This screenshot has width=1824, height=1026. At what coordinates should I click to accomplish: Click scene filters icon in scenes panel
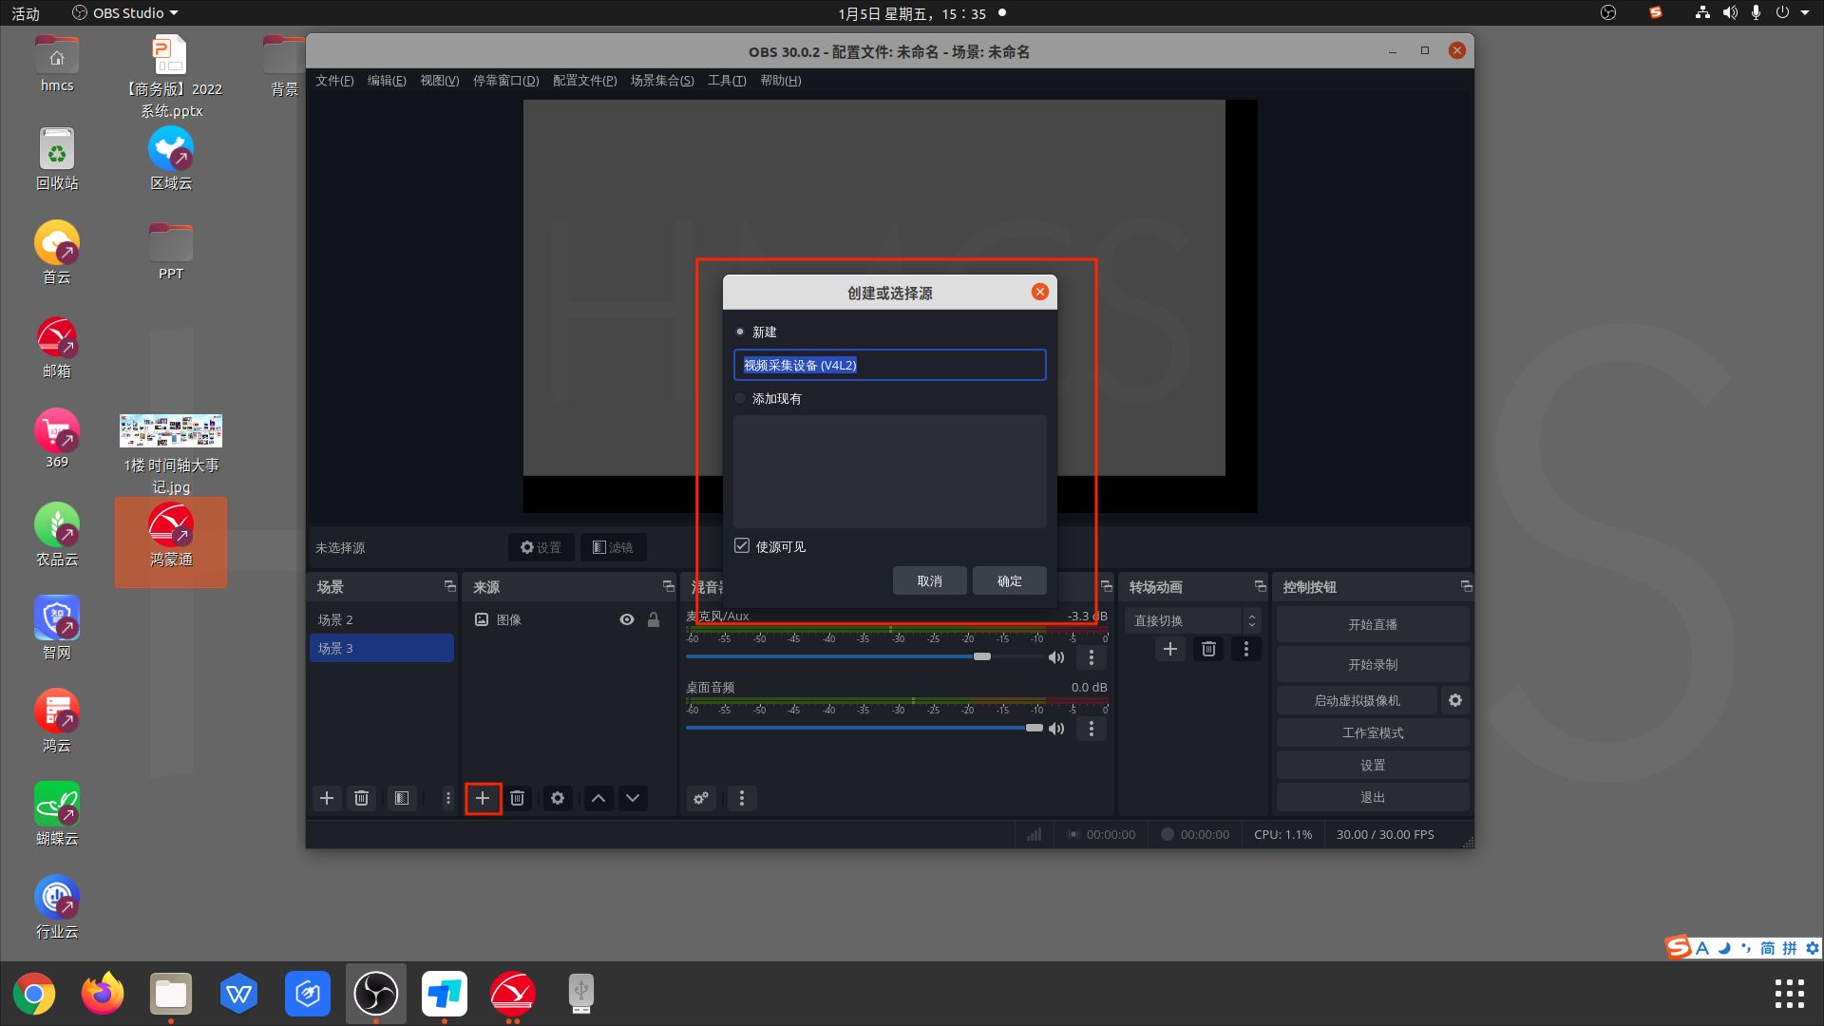tap(402, 798)
